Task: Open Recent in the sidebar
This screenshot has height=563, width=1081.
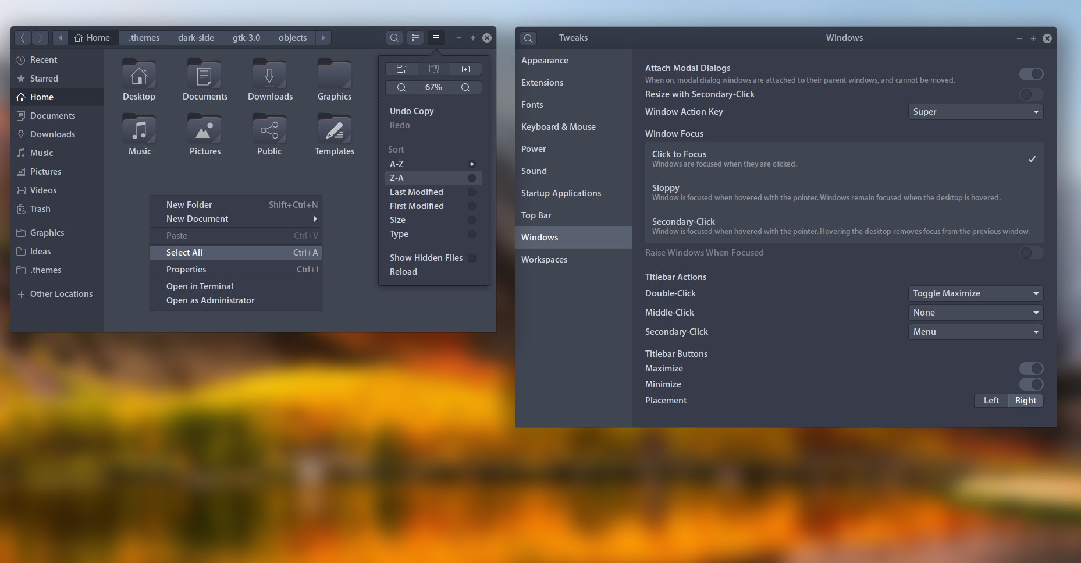Action: coord(57,60)
